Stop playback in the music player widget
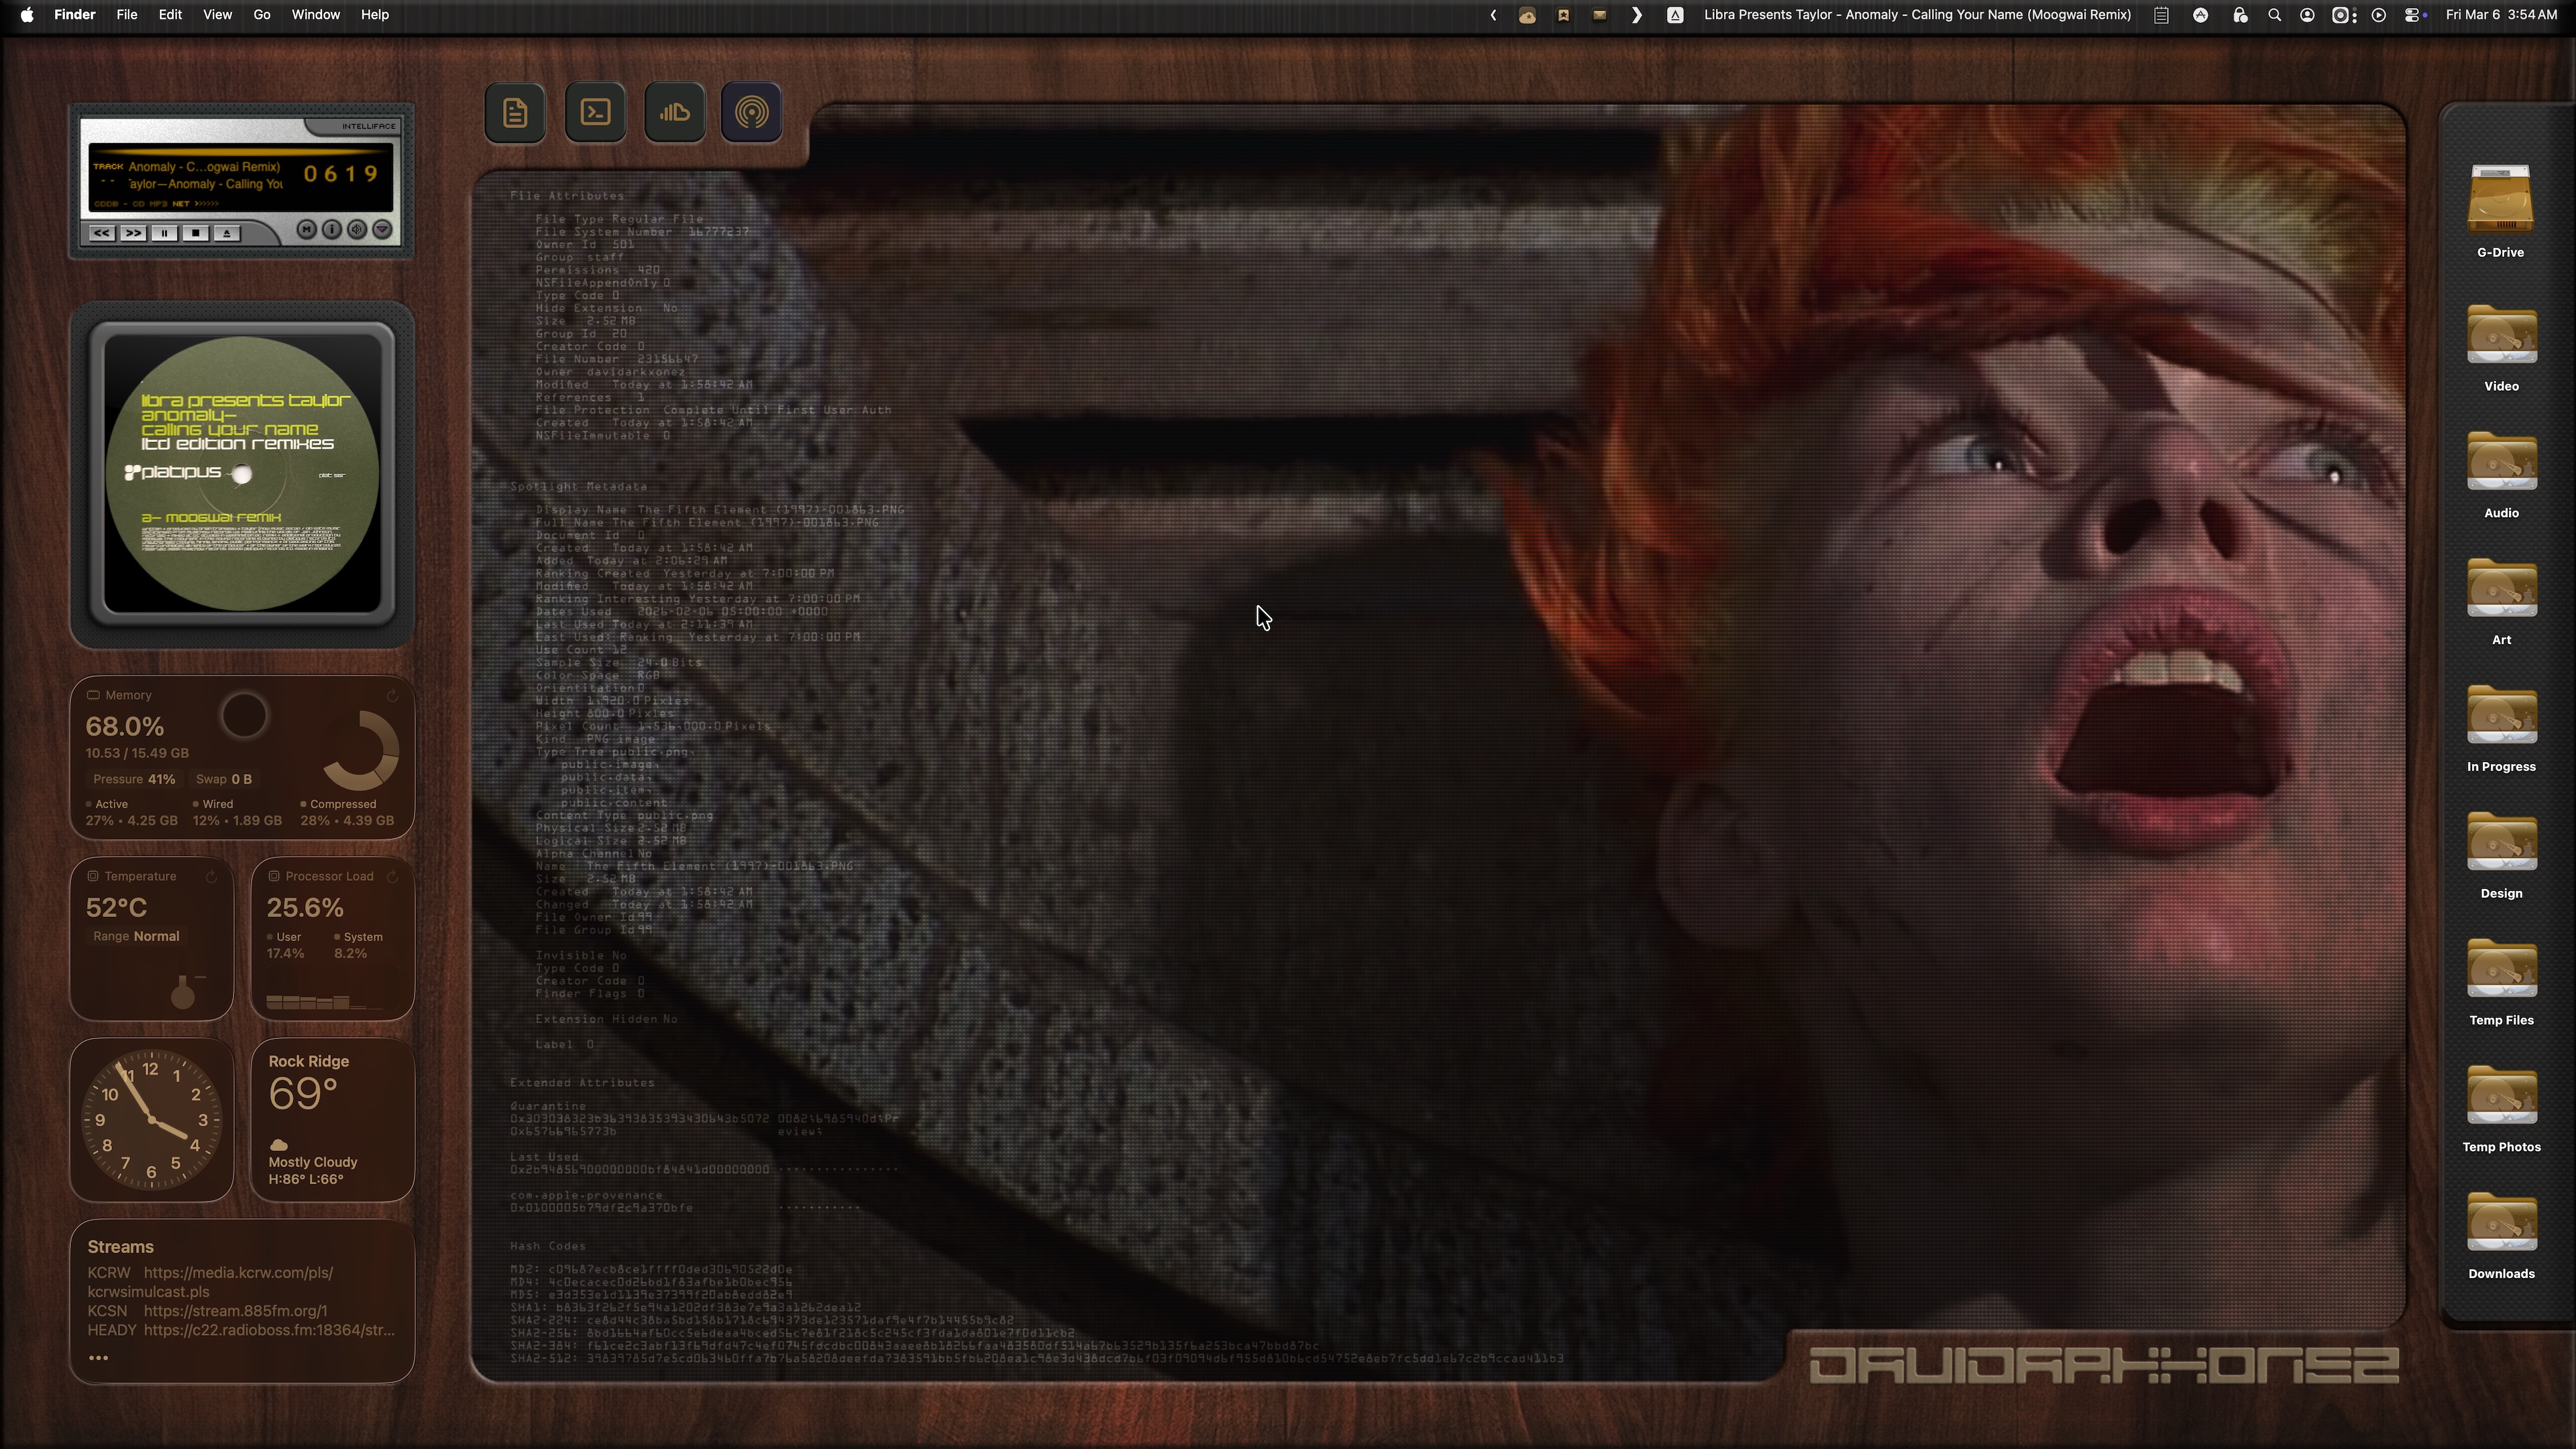2576x1449 pixels. click(196, 233)
